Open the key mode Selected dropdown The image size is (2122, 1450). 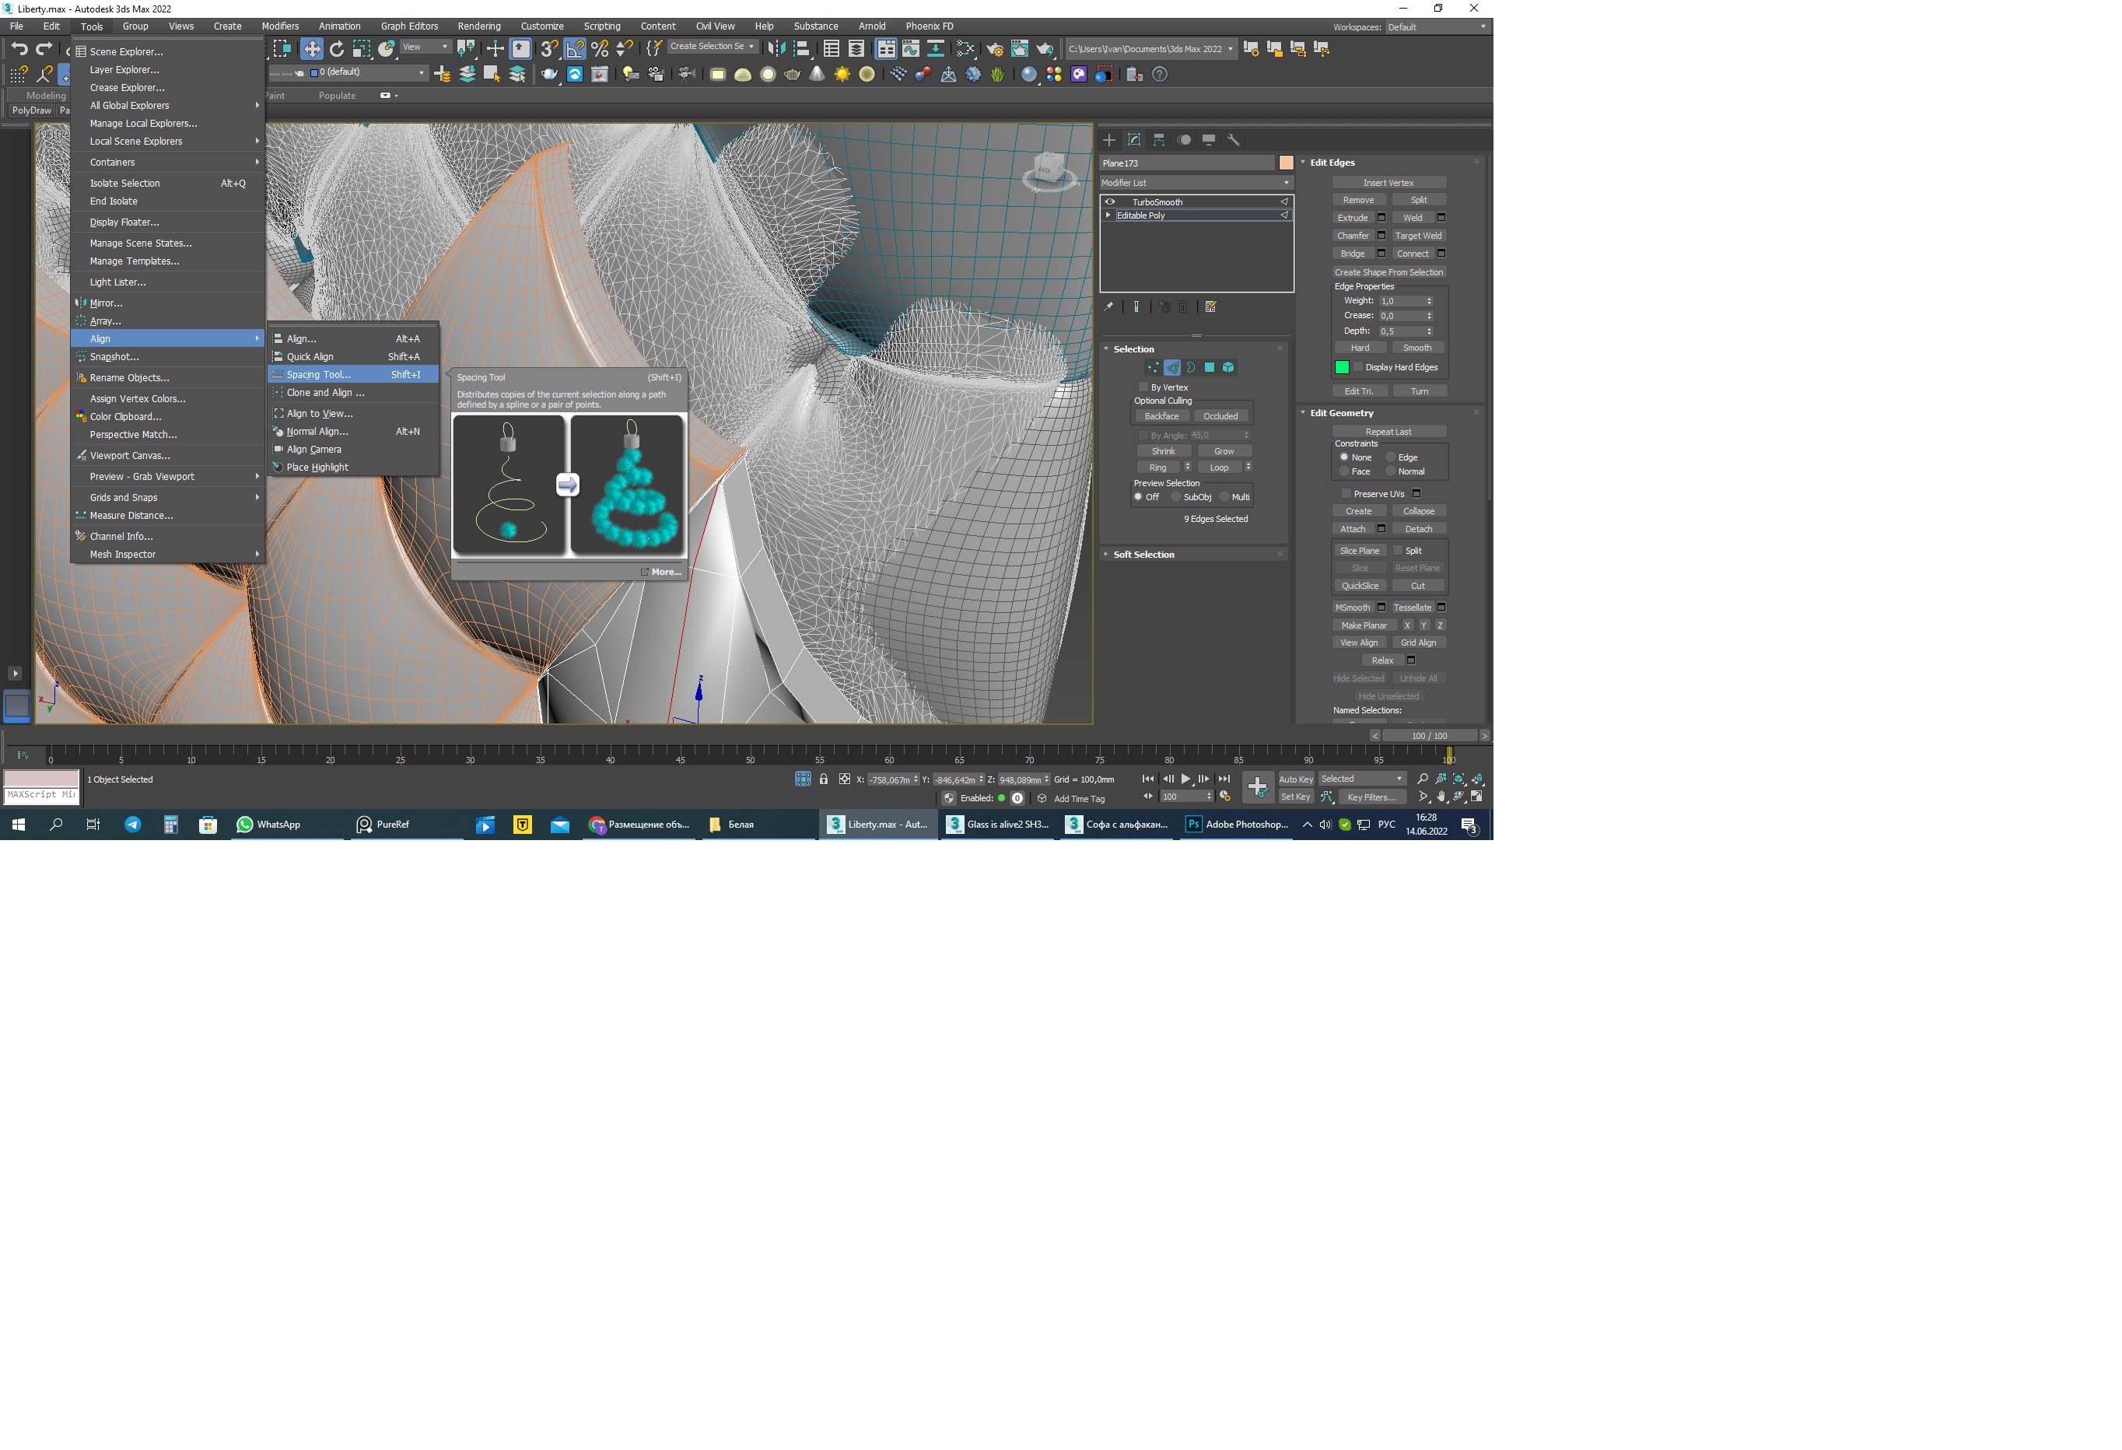click(1361, 779)
